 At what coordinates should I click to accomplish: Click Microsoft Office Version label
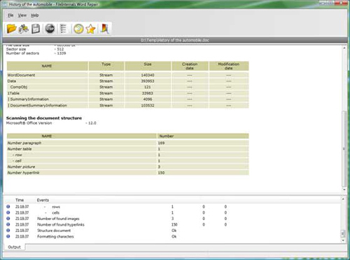point(29,123)
